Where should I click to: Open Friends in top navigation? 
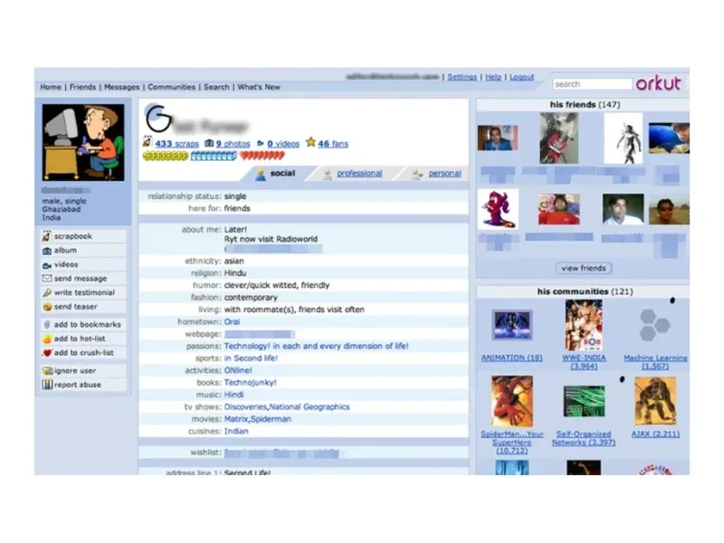coord(82,87)
